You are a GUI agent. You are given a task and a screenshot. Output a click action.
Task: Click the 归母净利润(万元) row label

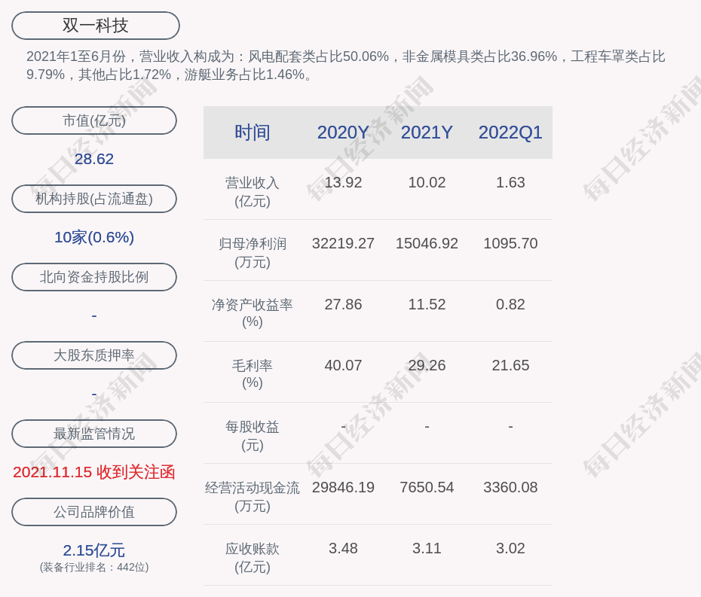(252, 253)
